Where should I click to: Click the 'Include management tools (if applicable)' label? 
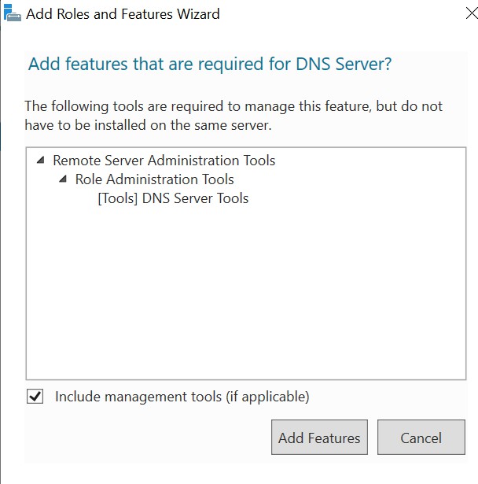[182, 397]
